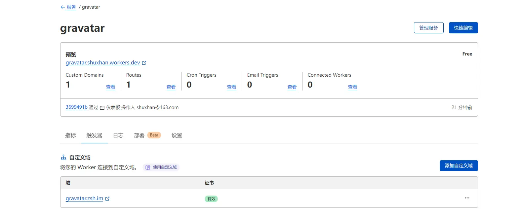
Task: Open the 日志 tab
Action: [118, 135]
